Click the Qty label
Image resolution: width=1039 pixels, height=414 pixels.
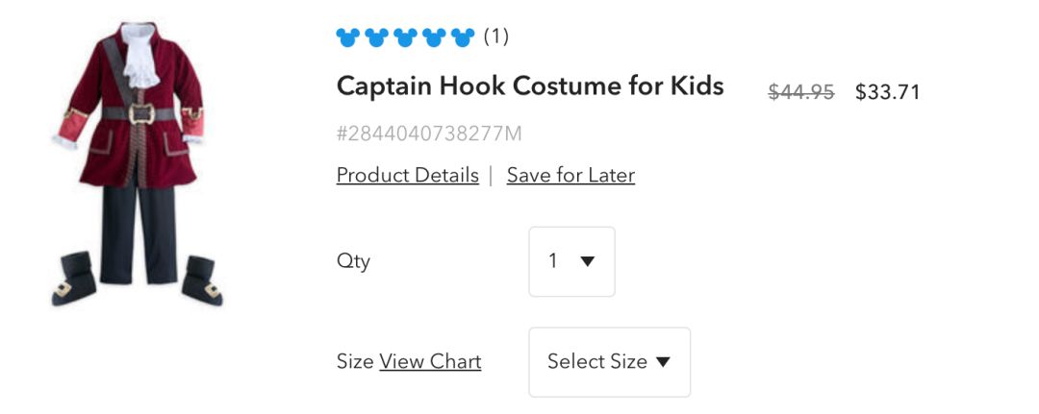coord(353,261)
